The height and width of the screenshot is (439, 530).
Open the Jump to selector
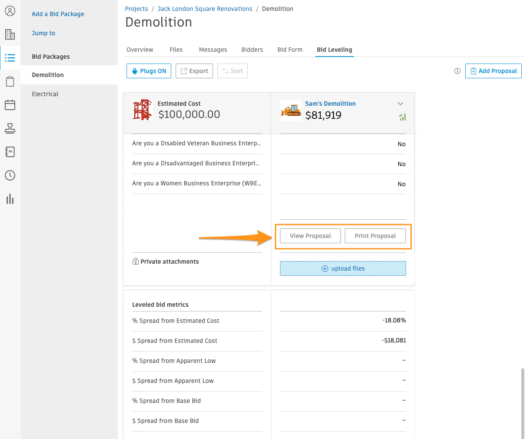[43, 33]
